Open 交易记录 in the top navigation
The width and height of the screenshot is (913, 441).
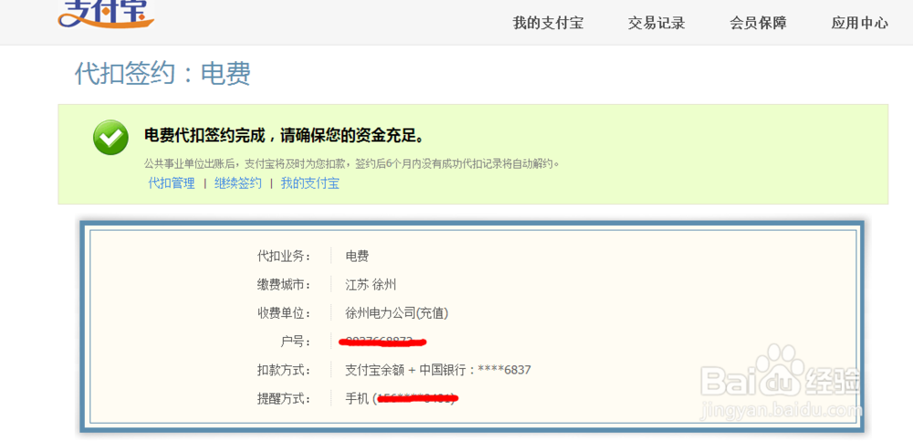pyautogui.click(x=656, y=24)
